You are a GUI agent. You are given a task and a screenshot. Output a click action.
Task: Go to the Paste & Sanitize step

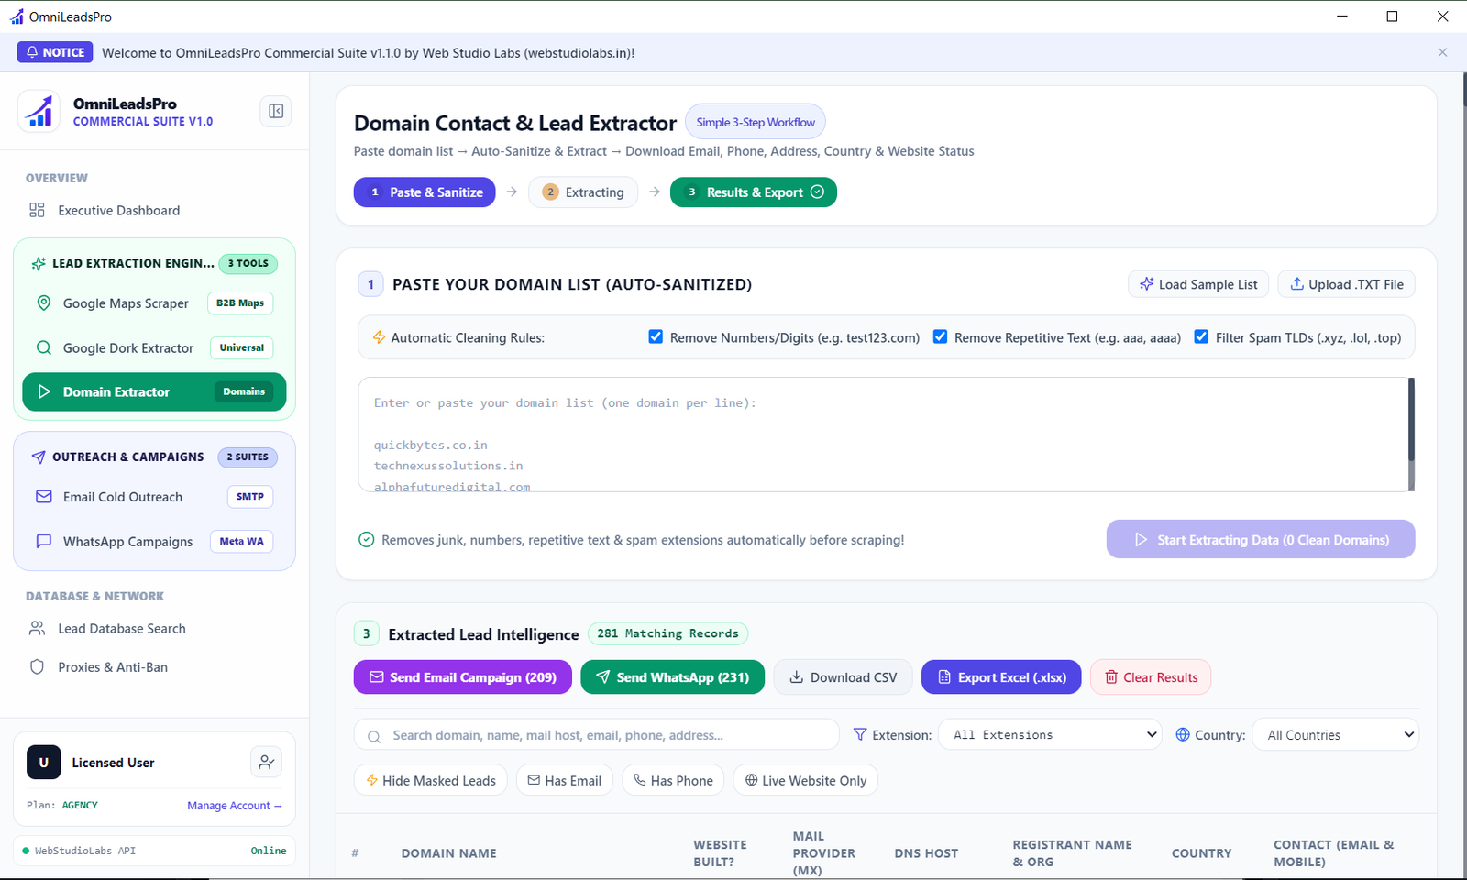tap(425, 192)
